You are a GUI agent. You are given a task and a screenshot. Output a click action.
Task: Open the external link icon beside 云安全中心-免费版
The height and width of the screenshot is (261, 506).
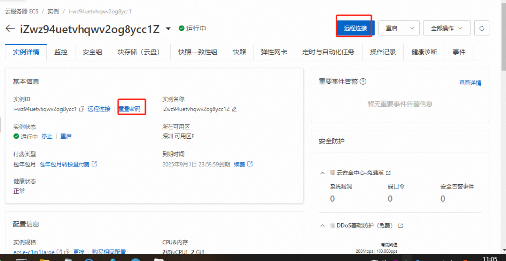388,173
